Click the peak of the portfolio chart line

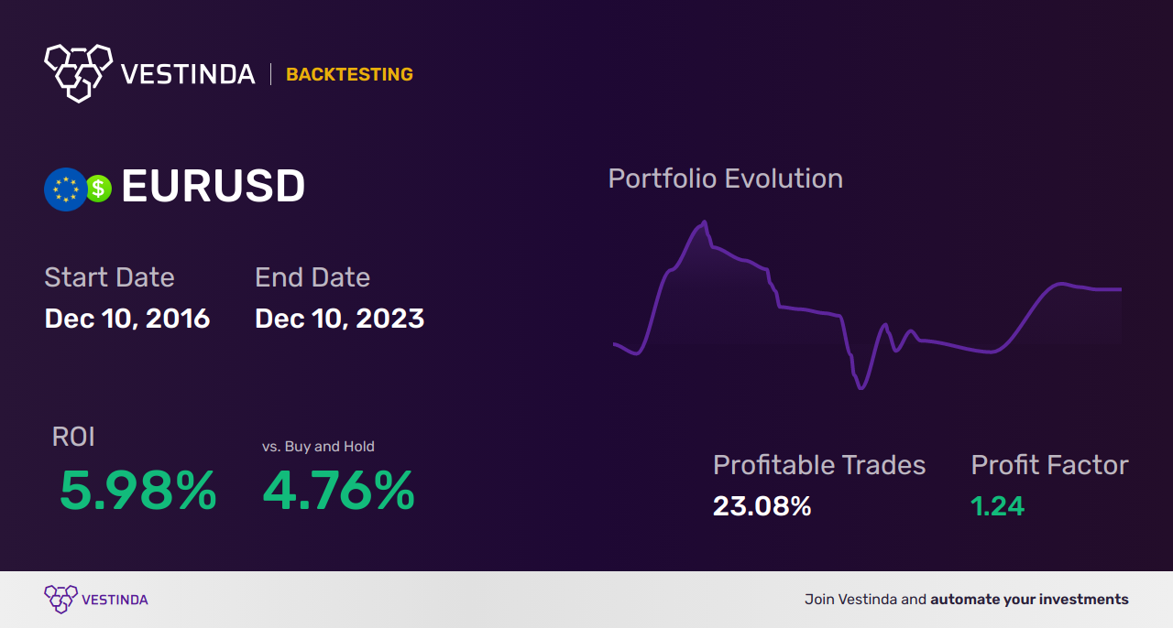point(704,222)
